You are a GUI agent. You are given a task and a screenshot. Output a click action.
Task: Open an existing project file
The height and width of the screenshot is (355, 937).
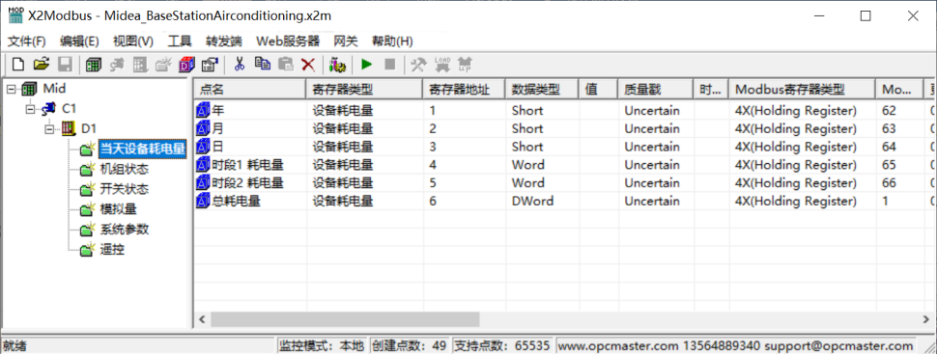[x=41, y=64]
